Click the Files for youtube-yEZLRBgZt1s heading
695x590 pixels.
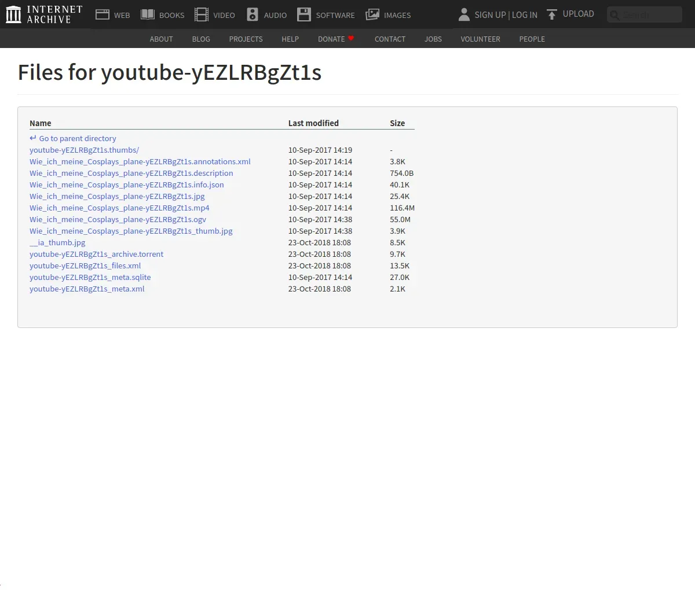(x=170, y=72)
